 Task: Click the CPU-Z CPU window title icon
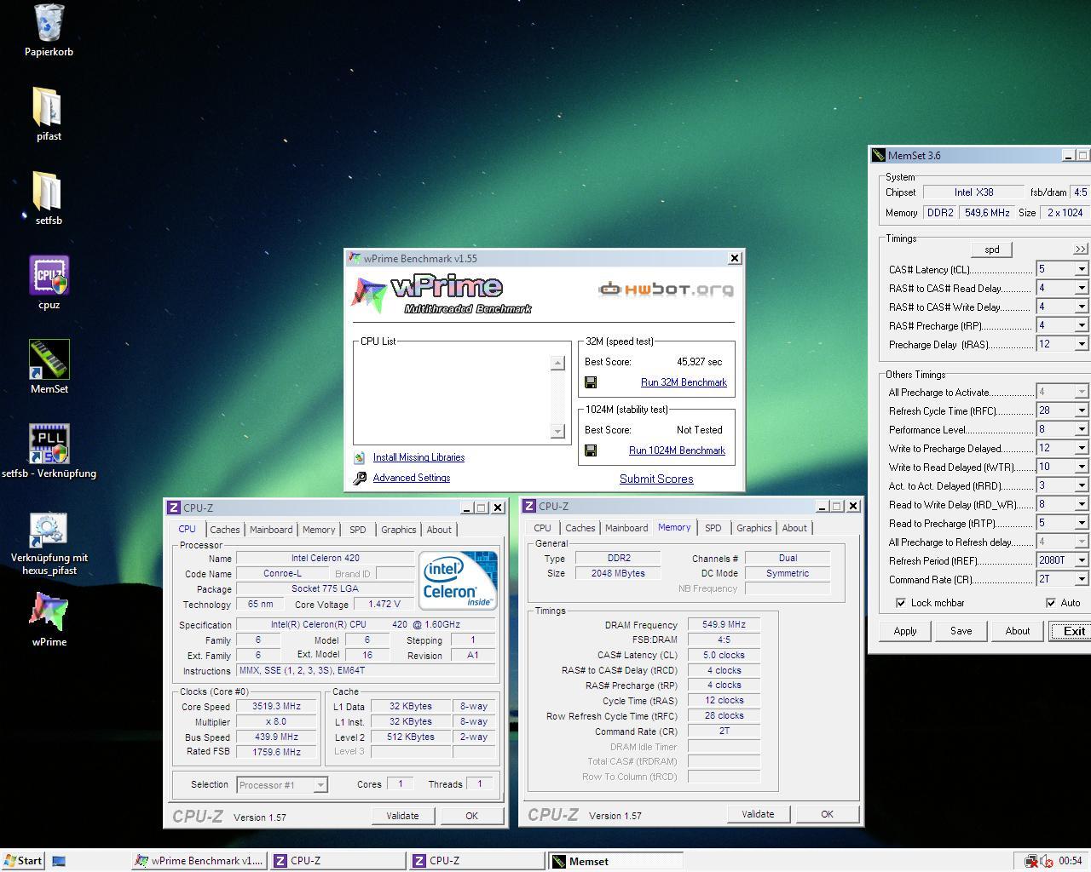(x=174, y=508)
